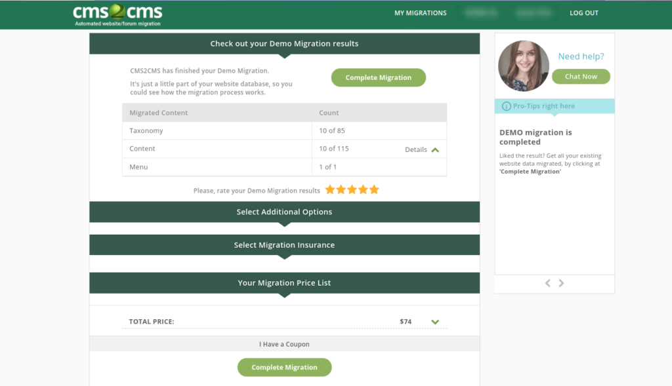Click the Chat Now button
The width and height of the screenshot is (672, 386).
click(x=581, y=77)
